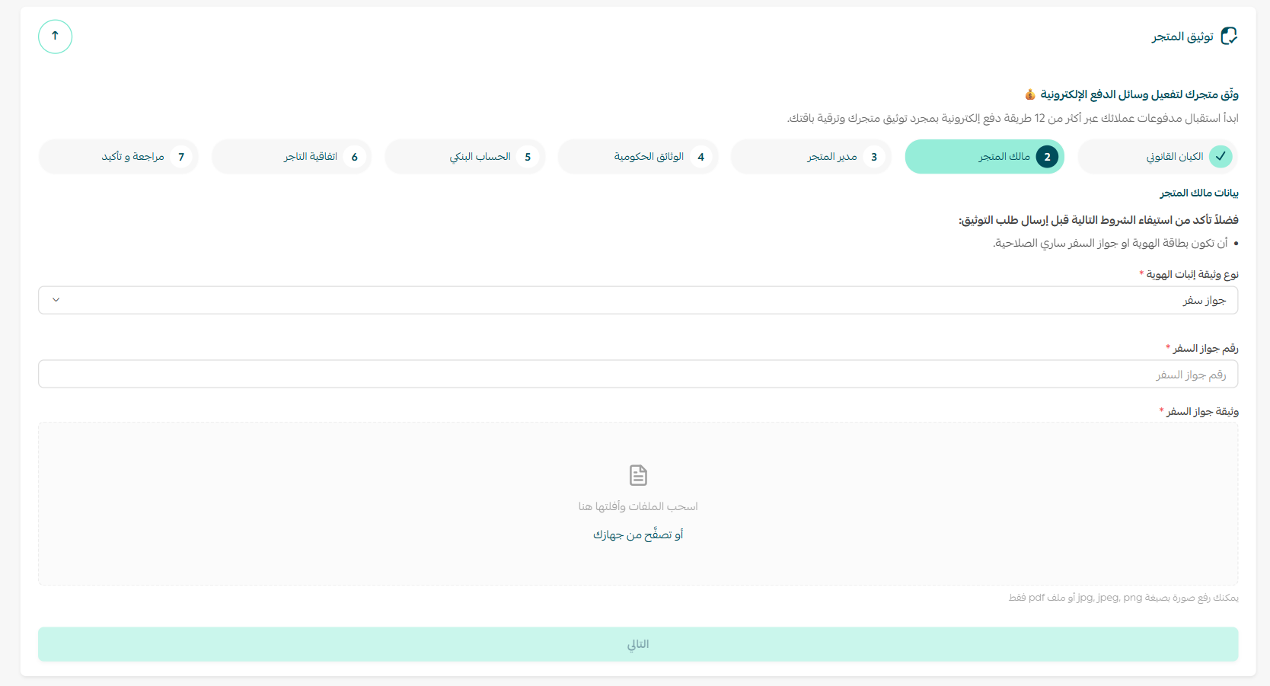The image size is (1270, 686).
Task: Expand the dropdown chevron arrow for document type
Action: coord(56,300)
